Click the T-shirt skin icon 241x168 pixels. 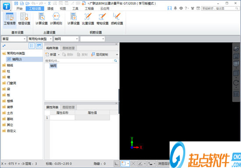click(x=192, y=8)
